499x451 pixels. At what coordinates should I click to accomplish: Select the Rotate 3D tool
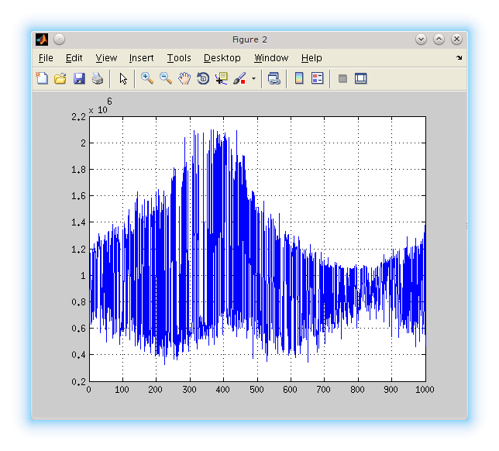point(203,78)
